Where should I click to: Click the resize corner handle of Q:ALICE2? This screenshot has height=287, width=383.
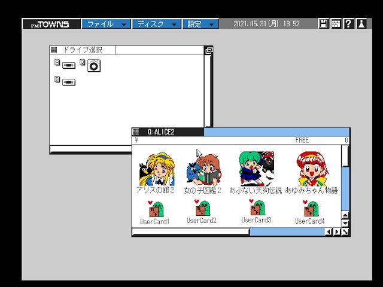[345, 231]
